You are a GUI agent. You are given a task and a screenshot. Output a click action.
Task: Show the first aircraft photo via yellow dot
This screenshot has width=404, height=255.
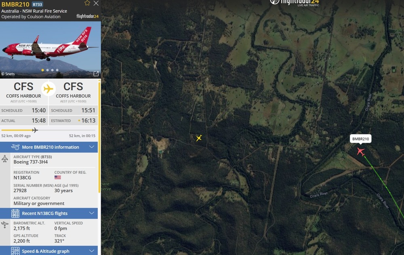click(x=43, y=70)
